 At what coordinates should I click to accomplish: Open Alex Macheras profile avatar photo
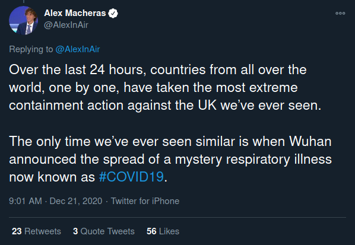(23, 21)
